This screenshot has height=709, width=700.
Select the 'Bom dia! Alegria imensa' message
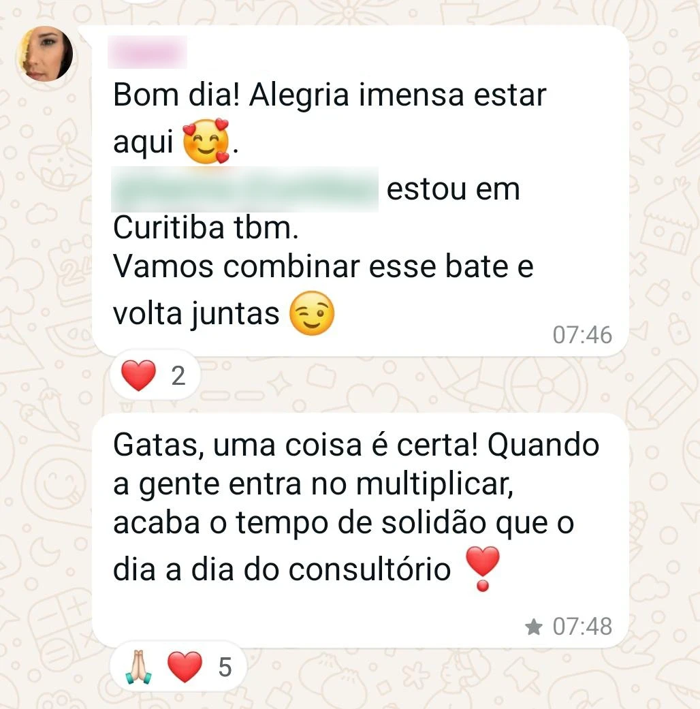point(360,191)
